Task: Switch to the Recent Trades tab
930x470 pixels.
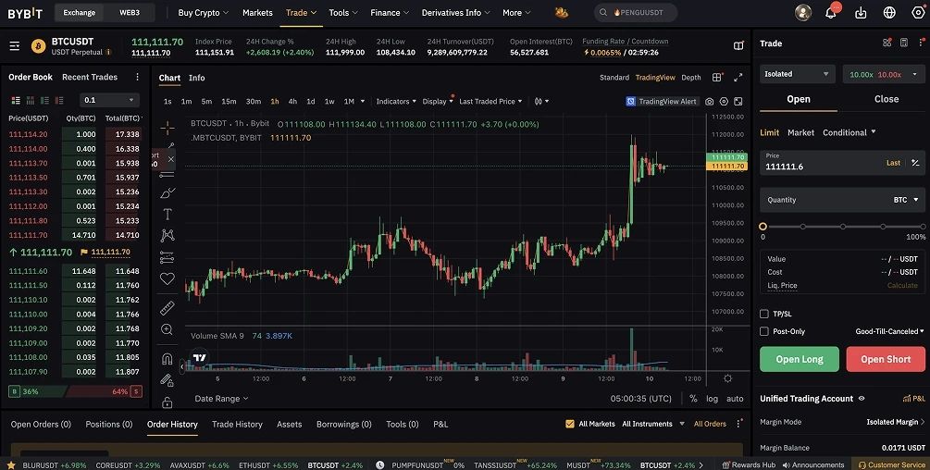Action: pyautogui.click(x=90, y=77)
